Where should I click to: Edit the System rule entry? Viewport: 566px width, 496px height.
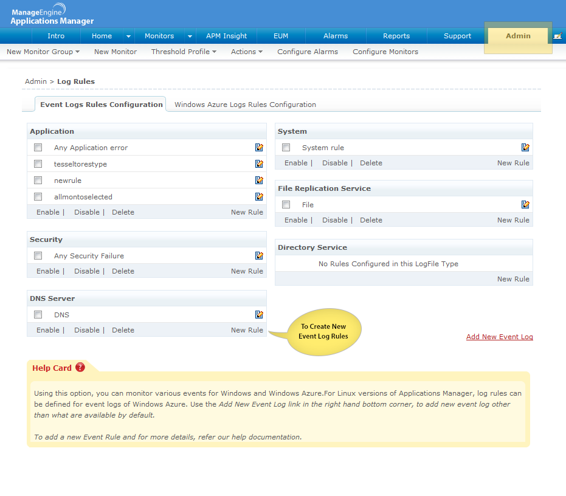525,147
